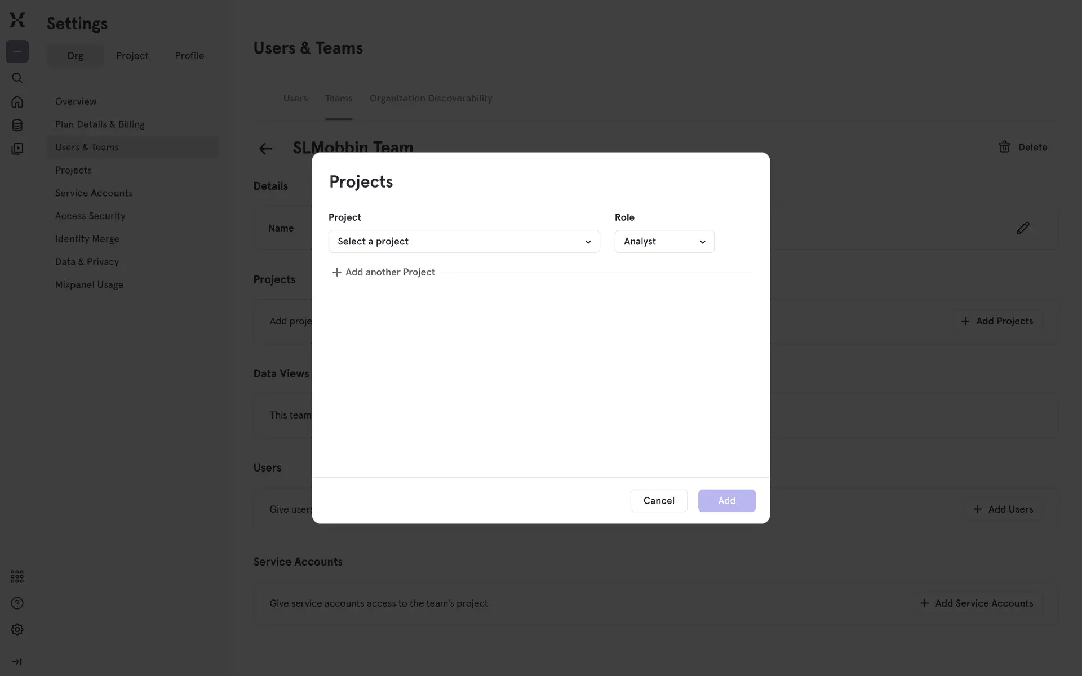This screenshot has height=676, width=1082.
Task: Go to the home icon in sidebar
Action: [17, 102]
